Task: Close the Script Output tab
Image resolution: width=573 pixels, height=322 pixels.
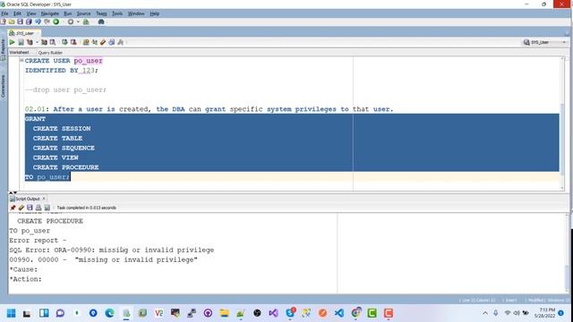Action: [44, 199]
